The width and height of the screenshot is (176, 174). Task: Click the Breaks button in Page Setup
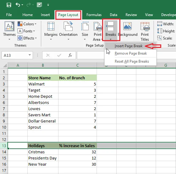(x=111, y=30)
